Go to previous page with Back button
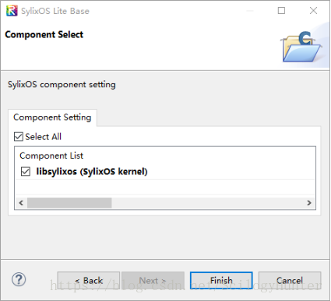Screen dimensions: 331x301 (89, 280)
